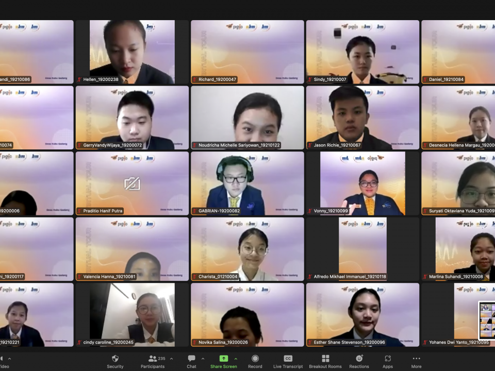The width and height of the screenshot is (495, 371).
Task: Select Novika Salina_19200026 video tile
Action: point(247,315)
